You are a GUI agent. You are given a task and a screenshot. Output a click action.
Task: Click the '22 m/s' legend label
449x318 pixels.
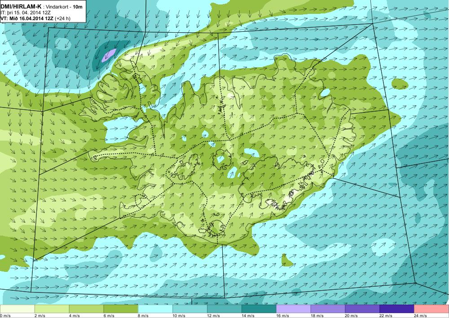click(386, 316)
